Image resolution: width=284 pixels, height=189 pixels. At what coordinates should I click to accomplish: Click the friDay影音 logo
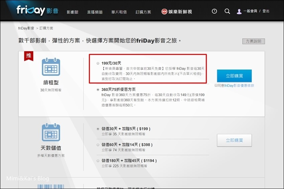pos(37,11)
